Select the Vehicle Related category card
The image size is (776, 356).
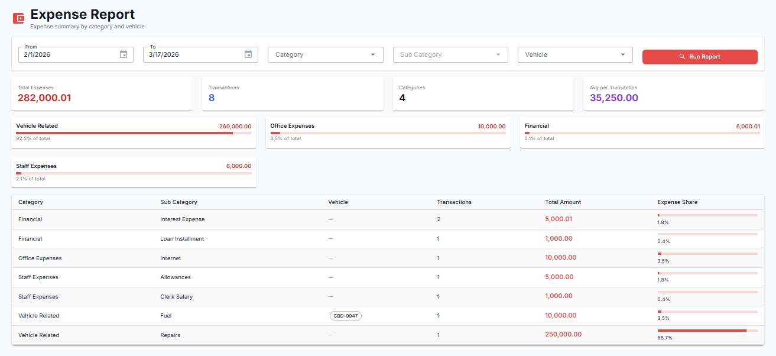tap(134, 131)
